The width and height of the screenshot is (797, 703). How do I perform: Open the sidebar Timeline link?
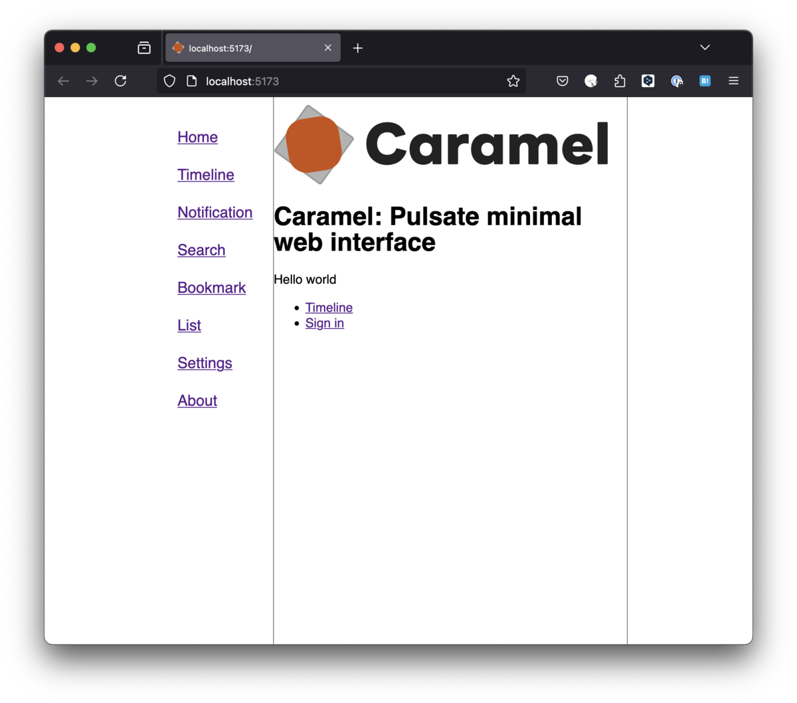(206, 175)
